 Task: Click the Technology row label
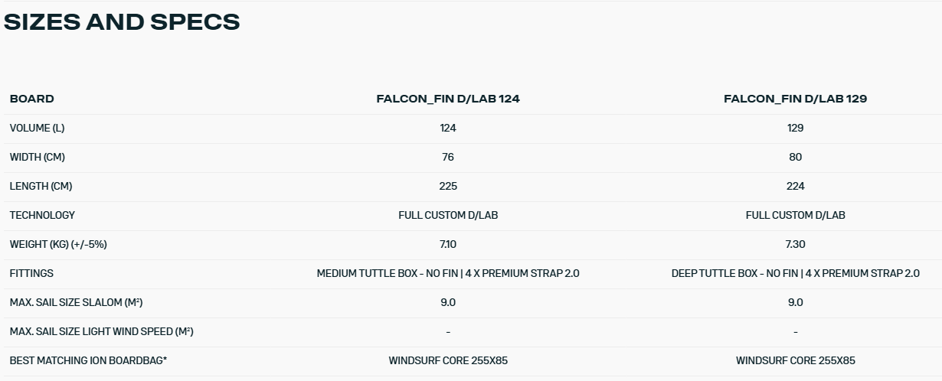click(x=42, y=215)
